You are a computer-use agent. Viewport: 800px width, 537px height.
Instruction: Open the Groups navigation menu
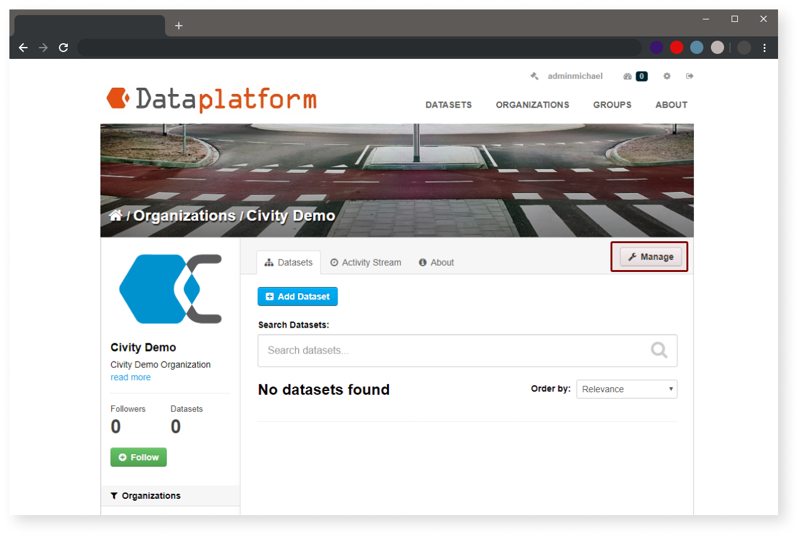click(612, 105)
